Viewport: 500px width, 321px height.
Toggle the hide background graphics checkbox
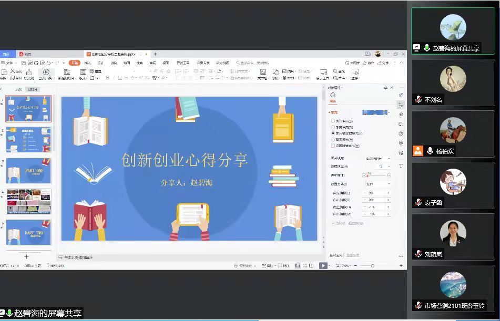click(333, 146)
